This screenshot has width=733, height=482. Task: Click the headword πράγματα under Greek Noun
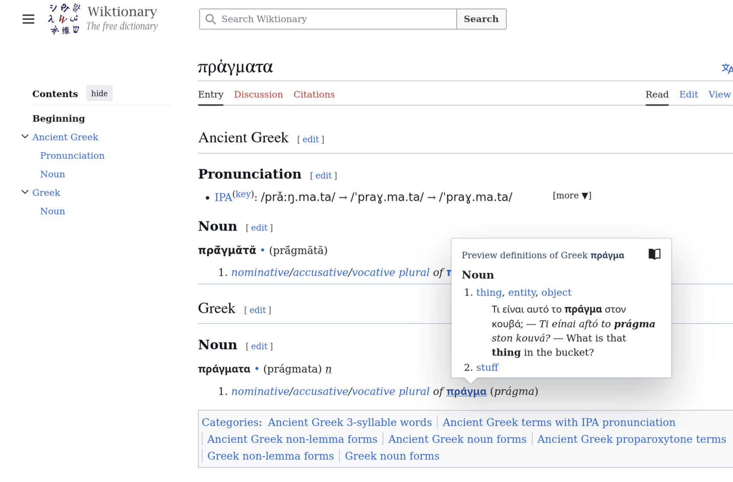click(224, 369)
